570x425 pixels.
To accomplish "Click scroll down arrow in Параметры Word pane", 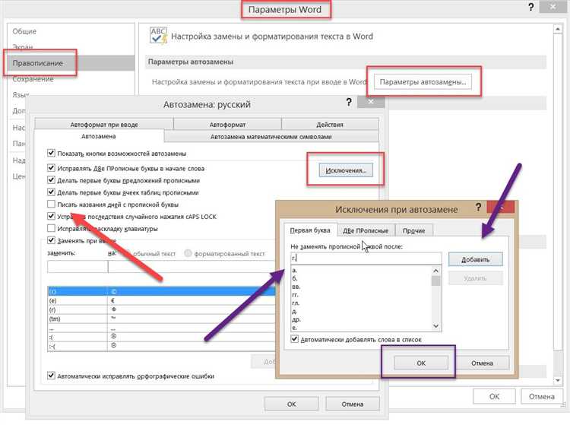I will point(558,380).
